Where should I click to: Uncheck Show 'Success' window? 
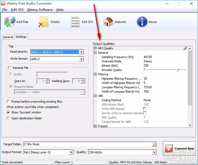(x=8, y=112)
